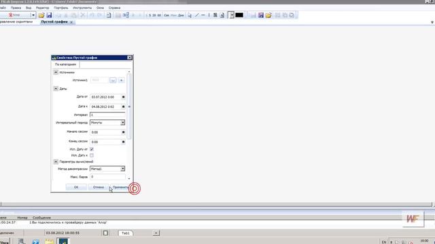Click the Номер column header
Image resolution: width=435 pixels, height=244 pixels.
pyautogui.click(x=22, y=218)
